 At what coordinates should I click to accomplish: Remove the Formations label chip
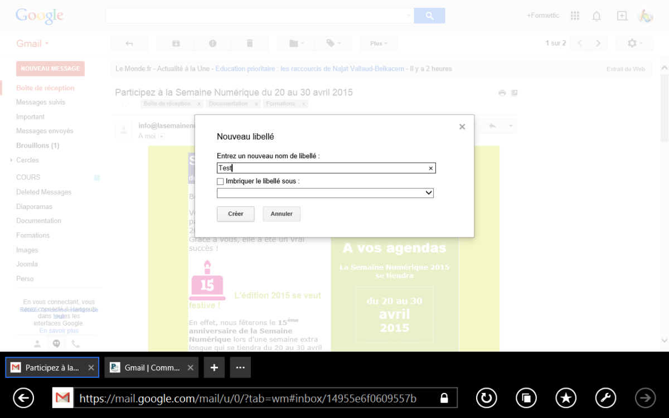click(303, 104)
